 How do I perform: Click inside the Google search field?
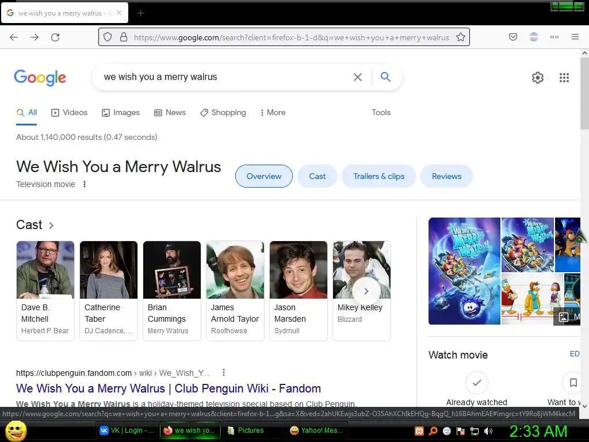tap(225, 77)
